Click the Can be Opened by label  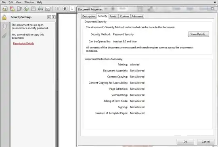coord(100,42)
